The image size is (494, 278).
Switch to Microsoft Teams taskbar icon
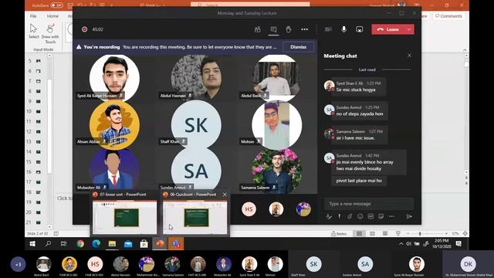coord(176,244)
